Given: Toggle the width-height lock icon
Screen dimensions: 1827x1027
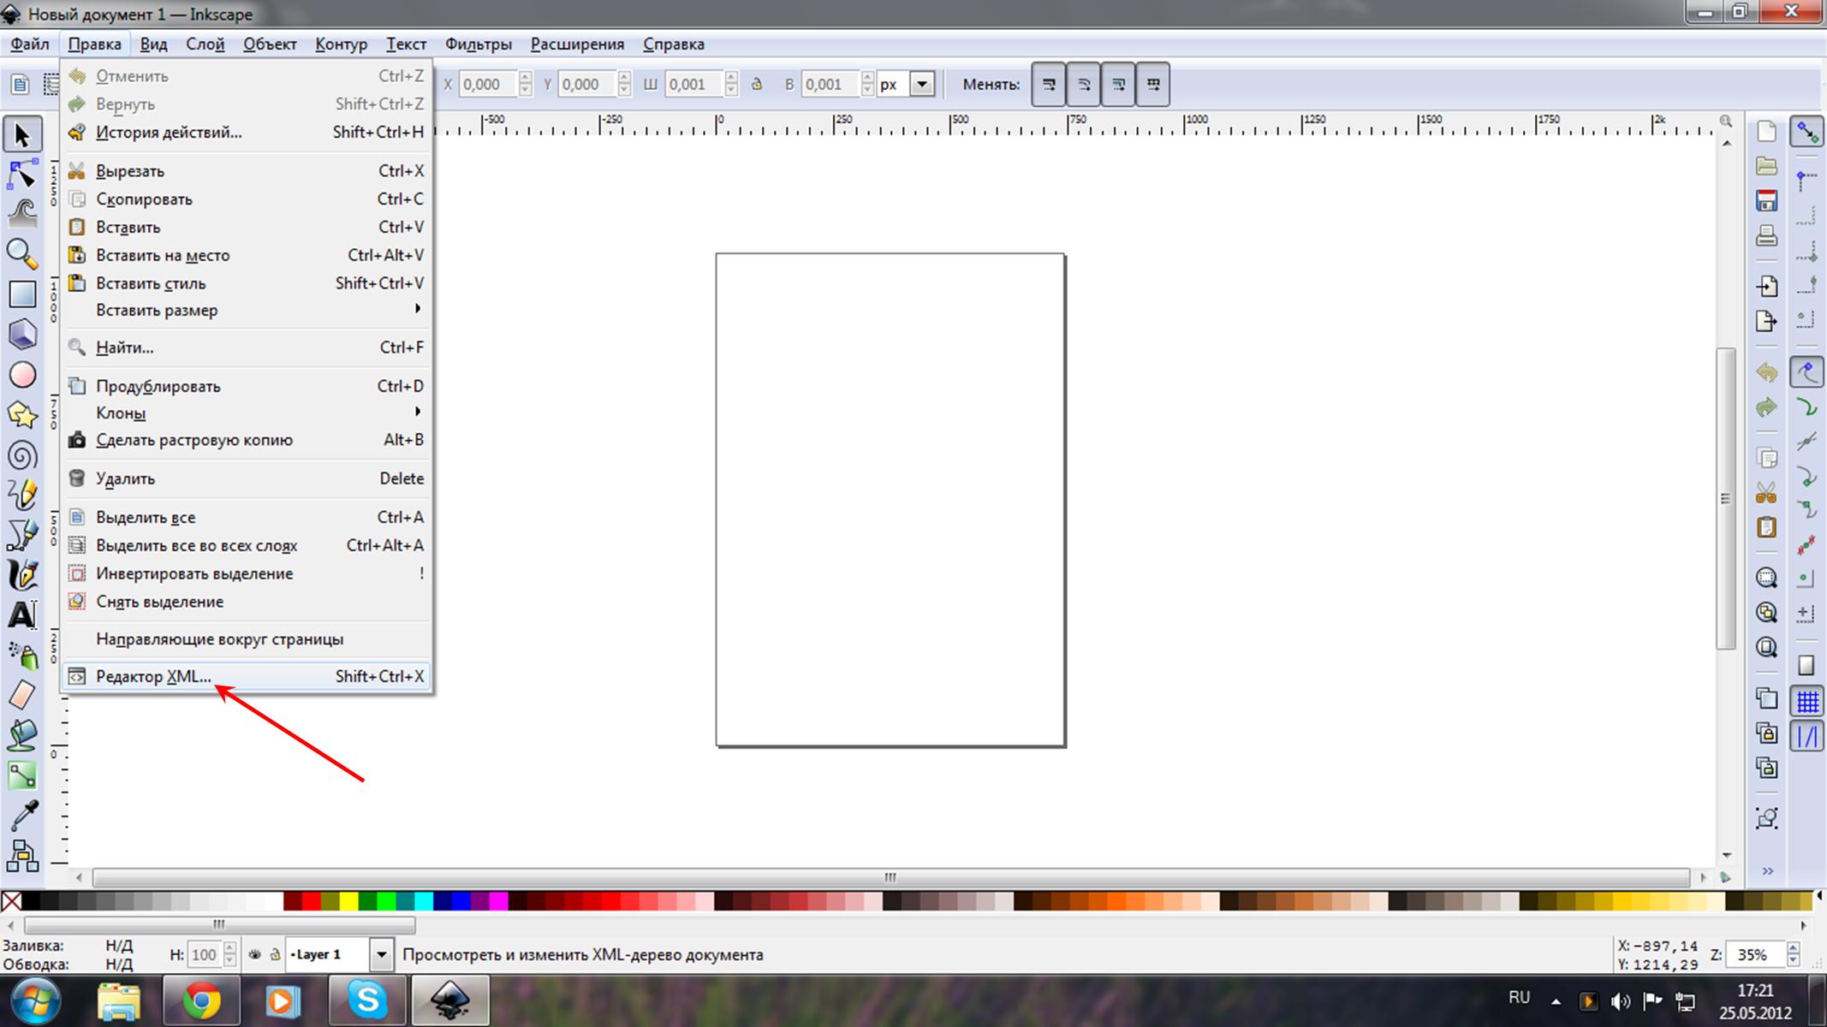Looking at the screenshot, I should tap(757, 84).
